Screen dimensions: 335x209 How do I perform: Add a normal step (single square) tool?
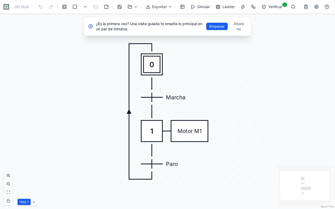75,7
